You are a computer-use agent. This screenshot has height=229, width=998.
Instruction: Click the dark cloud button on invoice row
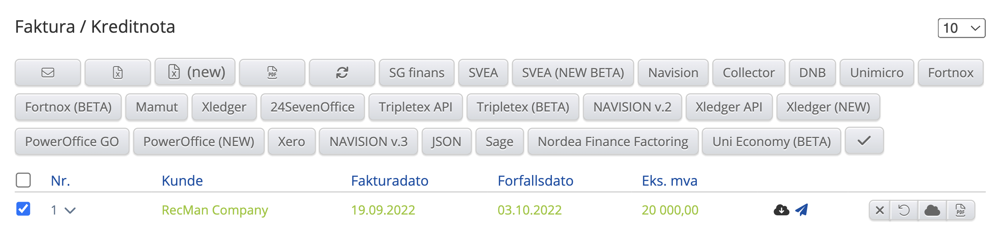932,210
